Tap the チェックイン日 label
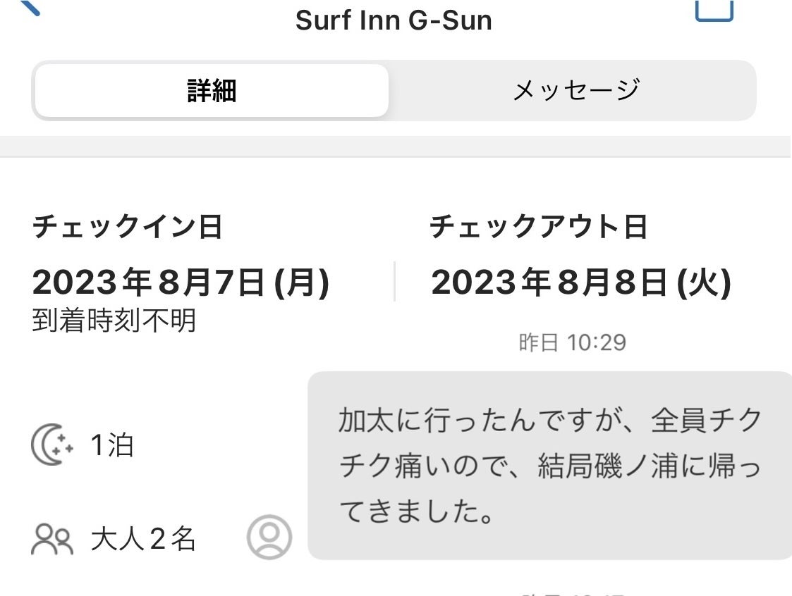The width and height of the screenshot is (792, 596). tap(128, 228)
